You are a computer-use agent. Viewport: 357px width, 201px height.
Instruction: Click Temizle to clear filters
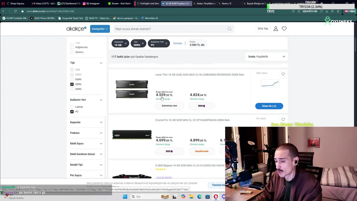pos(177,43)
